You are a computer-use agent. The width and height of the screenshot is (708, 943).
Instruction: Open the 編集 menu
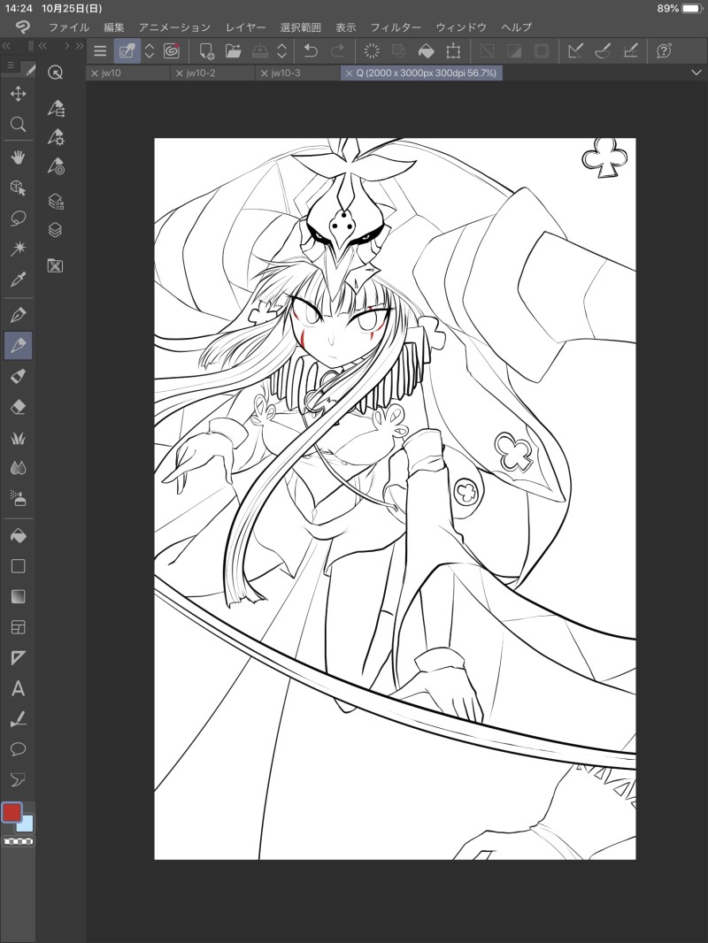113,27
